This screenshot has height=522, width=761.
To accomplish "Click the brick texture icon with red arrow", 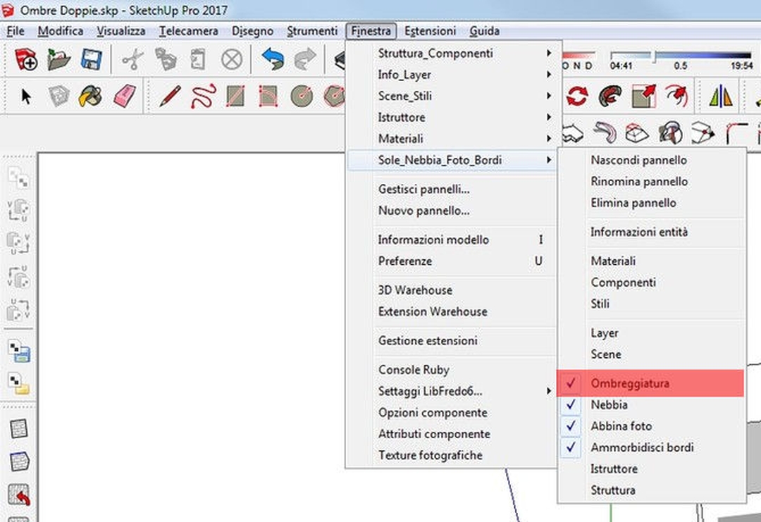I will pos(20,496).
